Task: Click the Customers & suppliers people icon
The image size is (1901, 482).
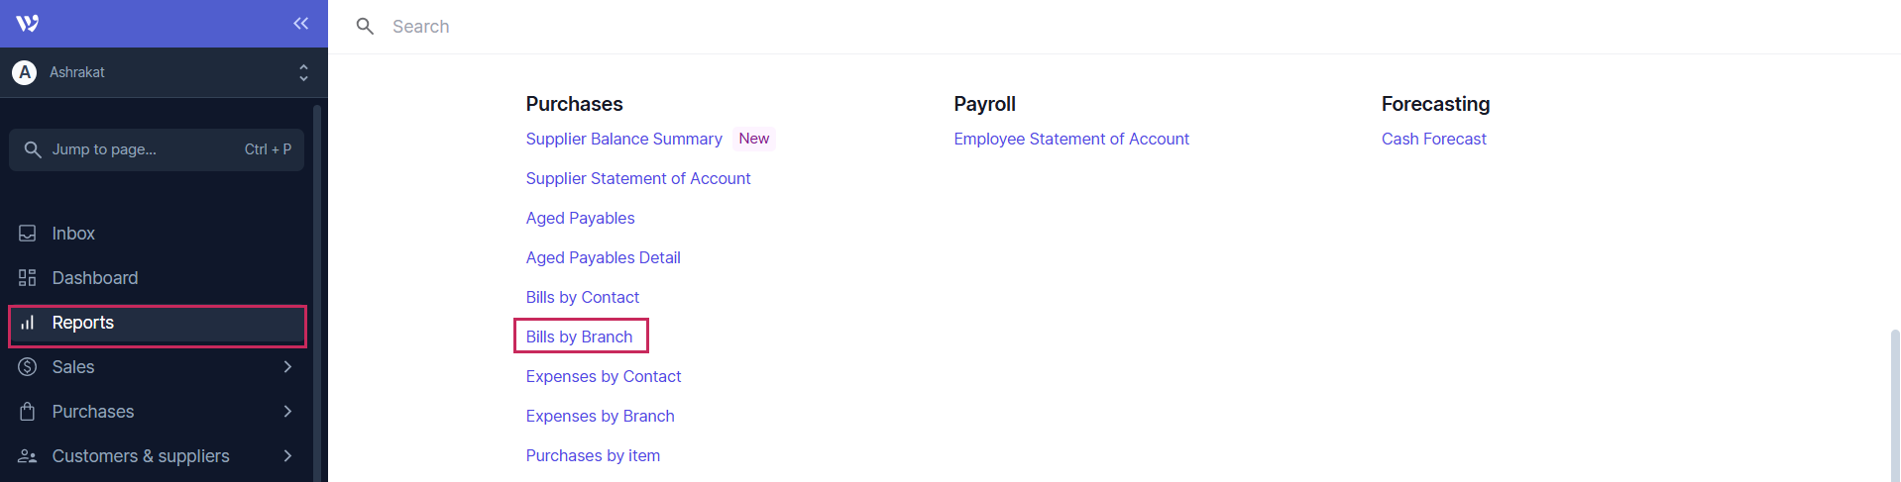Action: tap(28, 456)
